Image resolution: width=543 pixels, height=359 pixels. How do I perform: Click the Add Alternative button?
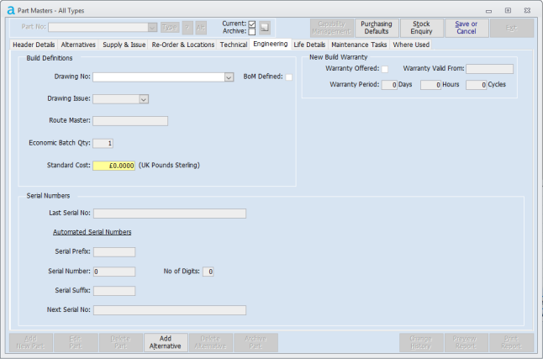pos(165,341)
